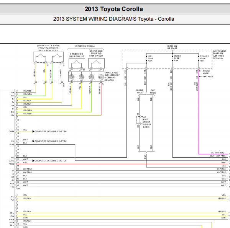Click the "IG2" terminal label
The image size is (230, 228).
13,158
